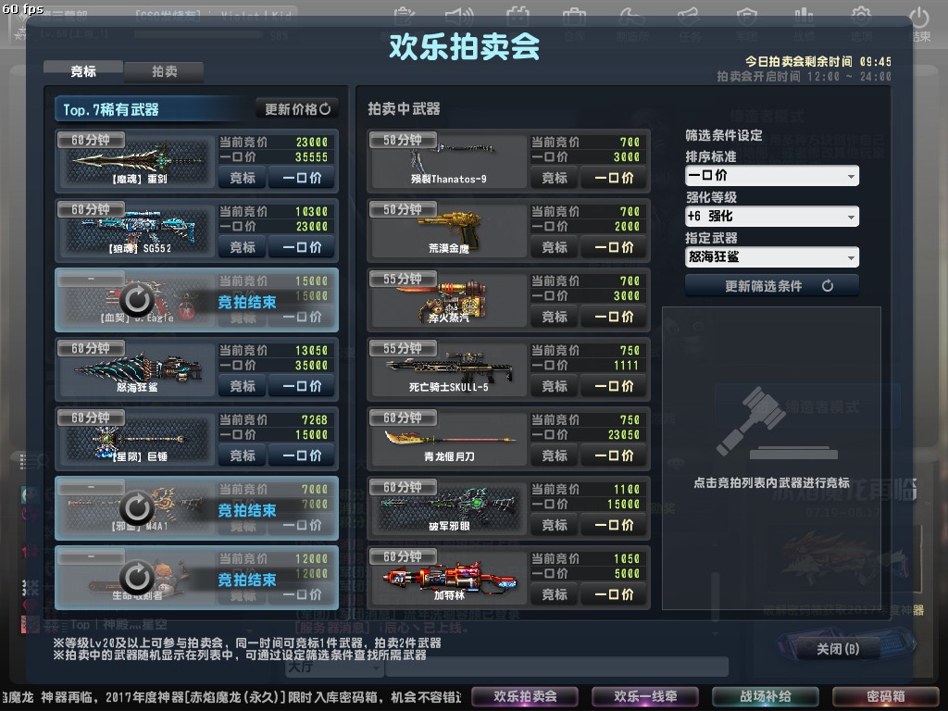The width and height of the screenshot is (948, 711).
Task: Click 竞标 for 殒裂Thanatos-9
Action: click(x=555, y=178)
